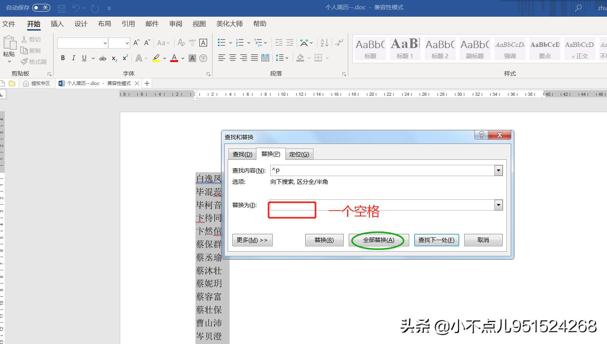Select the center alignment icon
This screenshot has width=607, height=344.
232,57
